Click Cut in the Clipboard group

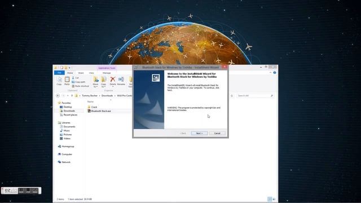coord(75,78)
